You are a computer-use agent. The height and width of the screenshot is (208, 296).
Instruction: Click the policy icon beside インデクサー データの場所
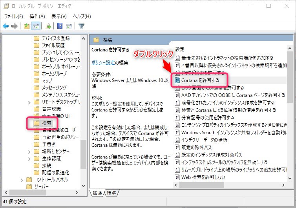click(x=177, y=140)
